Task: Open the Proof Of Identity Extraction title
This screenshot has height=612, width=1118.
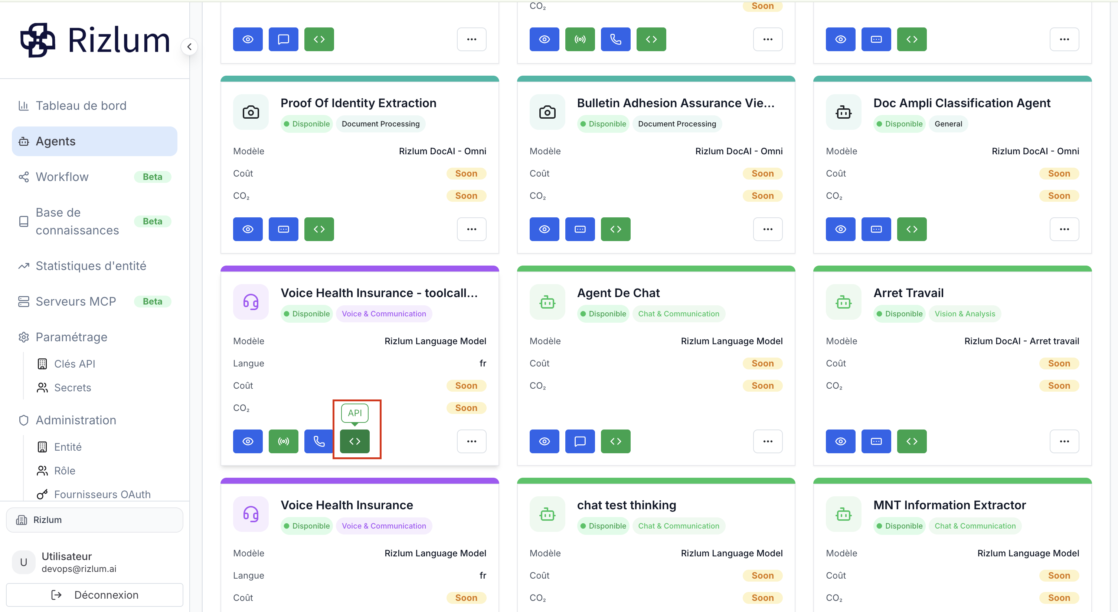Action: 359,103
